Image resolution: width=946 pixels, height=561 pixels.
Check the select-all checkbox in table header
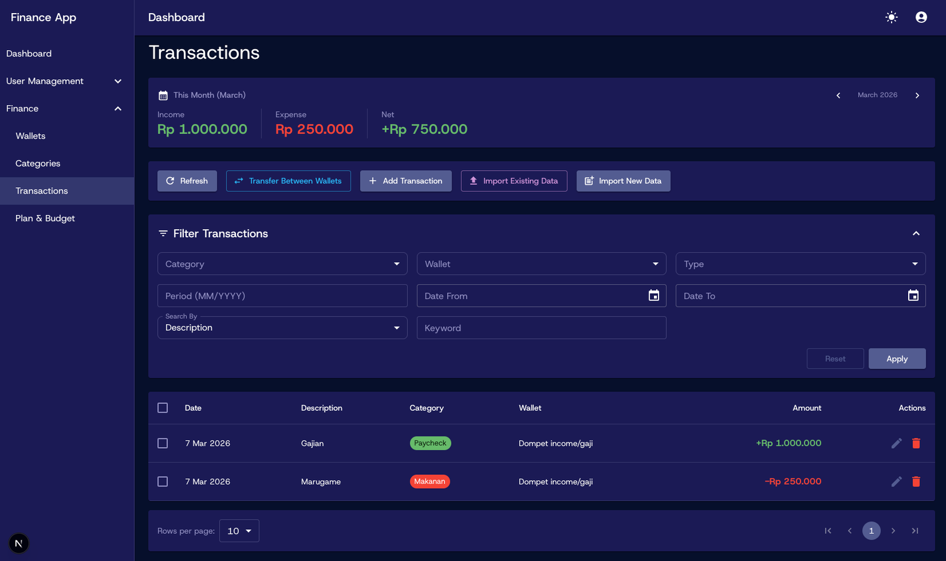(x=163, y=408)
